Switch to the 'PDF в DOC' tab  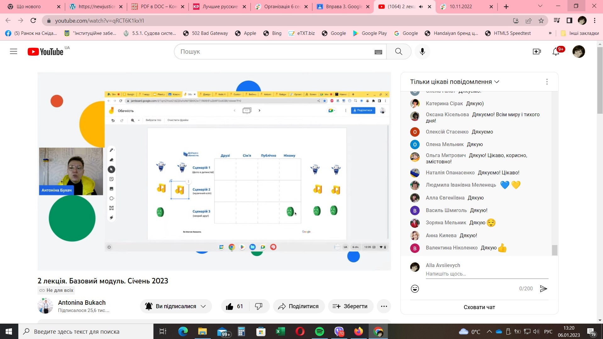[x=158, y=7]
